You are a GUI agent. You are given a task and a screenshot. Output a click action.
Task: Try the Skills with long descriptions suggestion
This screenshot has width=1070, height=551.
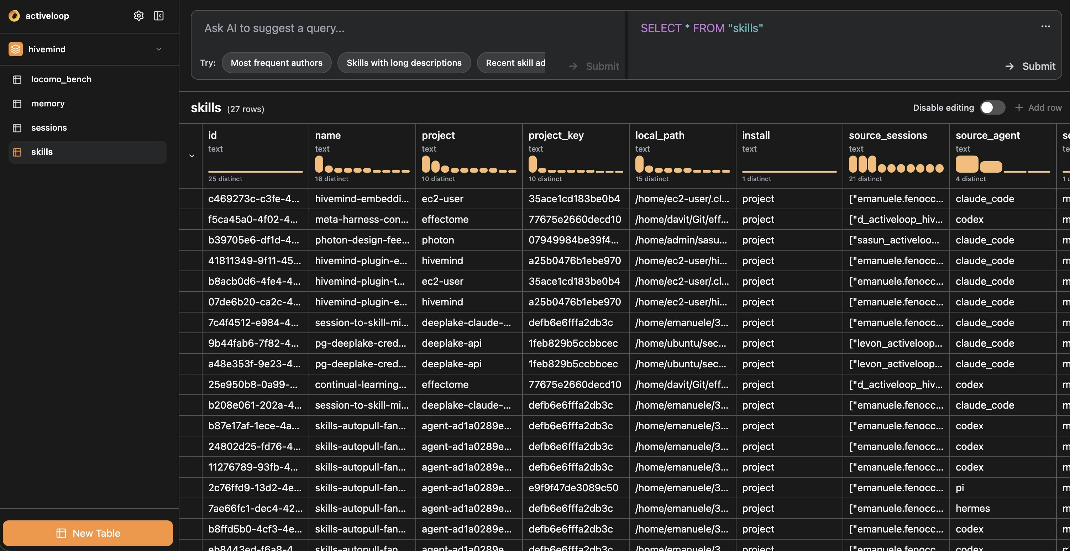404,63
